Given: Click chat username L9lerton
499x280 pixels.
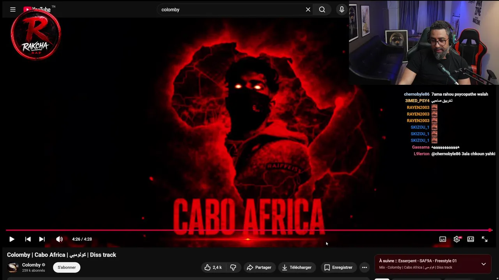Looking at the screenshot, I should pos(421,154).
